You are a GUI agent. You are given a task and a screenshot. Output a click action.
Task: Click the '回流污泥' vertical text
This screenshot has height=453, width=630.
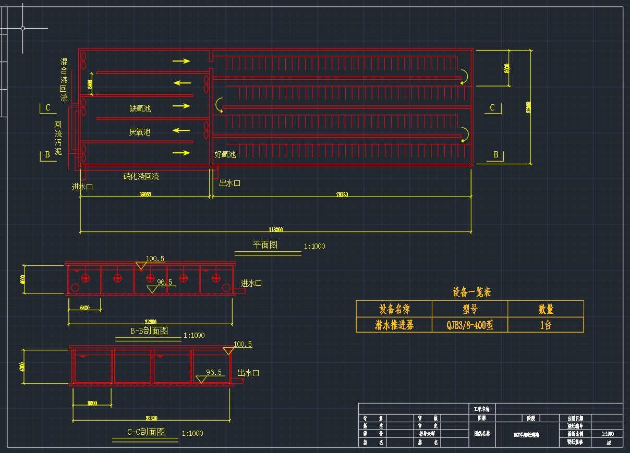(58, 138)
